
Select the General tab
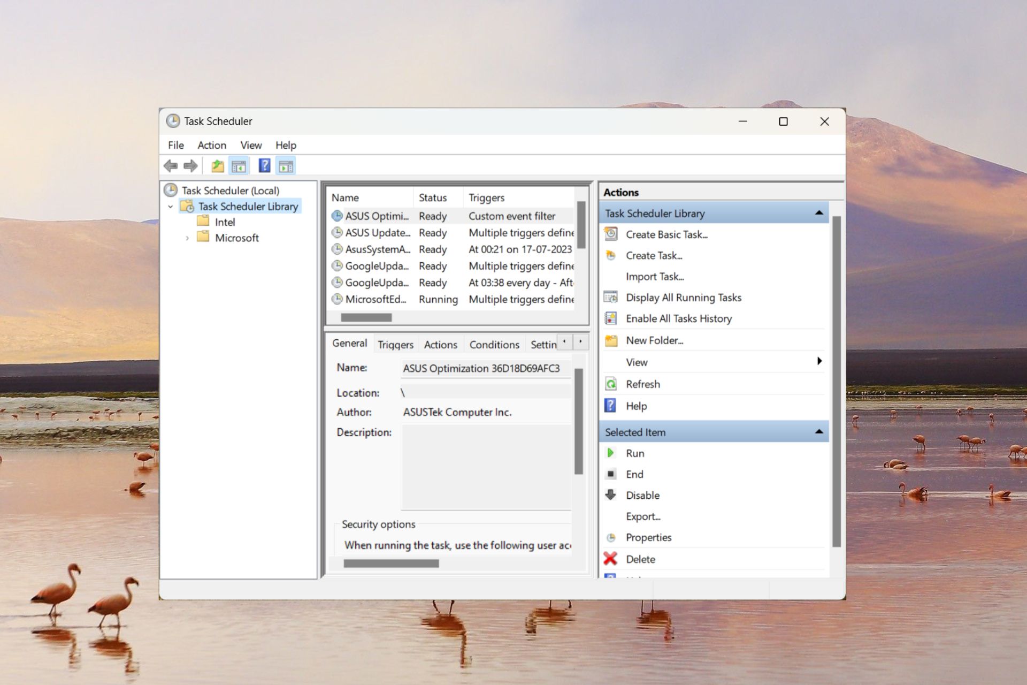point(349,343)
